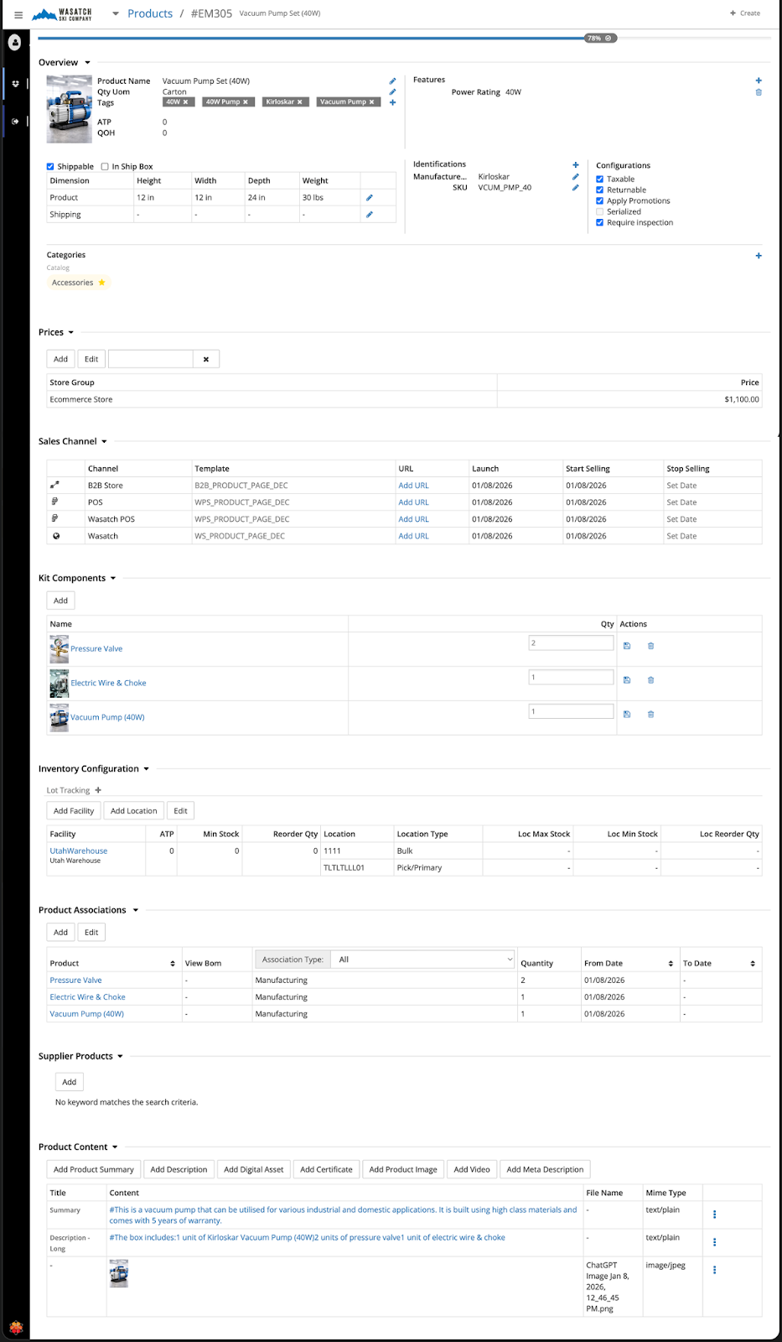Edit the Product dimension row pencil icon
The height and width of the screenshot is (1342, 782).
click(369, 198)
